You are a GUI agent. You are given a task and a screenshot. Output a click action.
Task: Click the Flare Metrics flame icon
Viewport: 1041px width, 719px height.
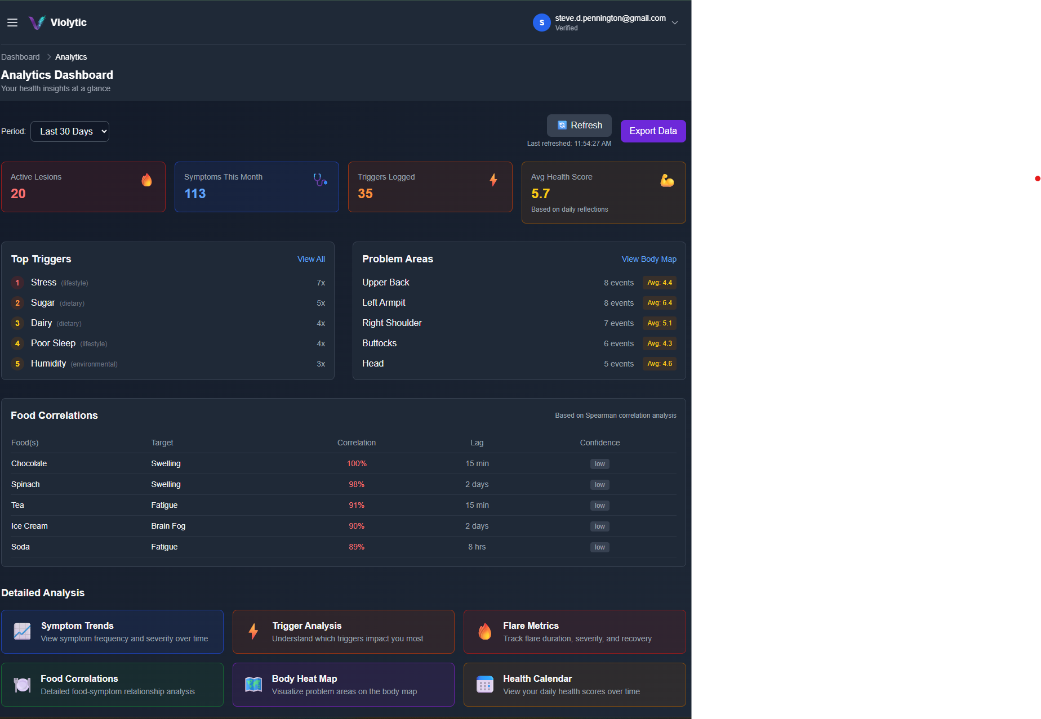(x=484, y=631)
